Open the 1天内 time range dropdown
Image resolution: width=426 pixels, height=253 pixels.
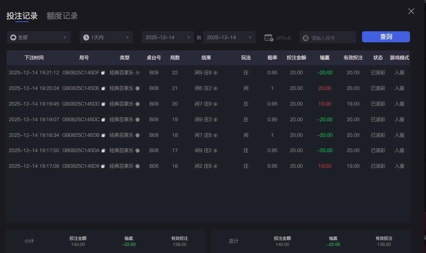[106, 37]
